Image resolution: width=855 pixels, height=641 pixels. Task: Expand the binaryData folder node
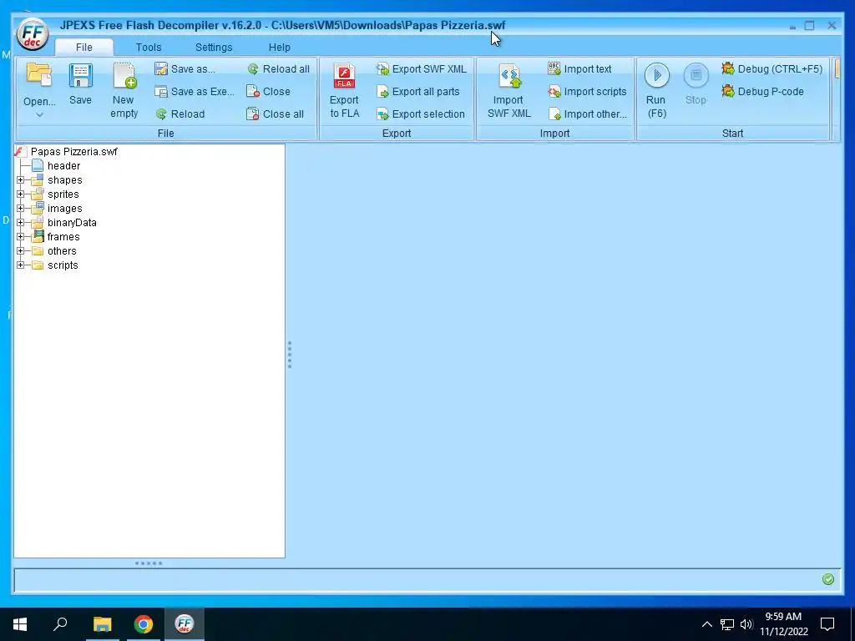click(x=21, y=222)
